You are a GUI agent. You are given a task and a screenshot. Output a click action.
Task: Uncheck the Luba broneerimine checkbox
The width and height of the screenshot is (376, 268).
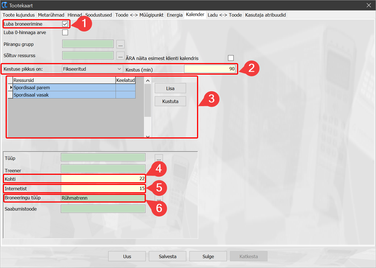[x=65, y=24]
